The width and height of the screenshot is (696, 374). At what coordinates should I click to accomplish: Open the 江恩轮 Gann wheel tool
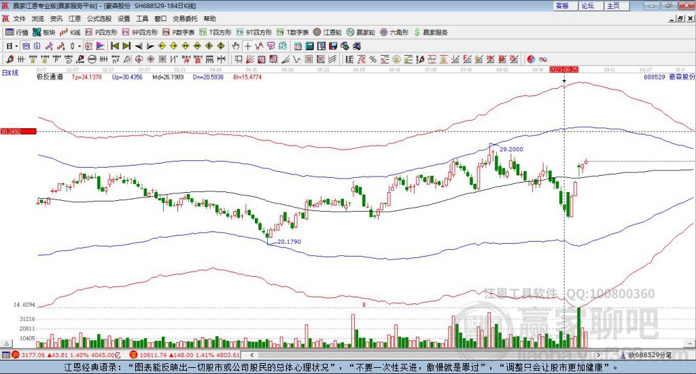pyautogui.click(x=328, y=33)
